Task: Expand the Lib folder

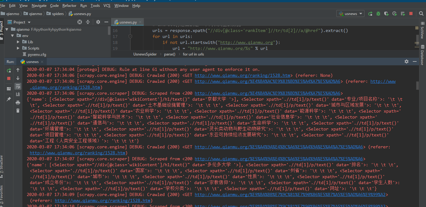Action: 18,42
